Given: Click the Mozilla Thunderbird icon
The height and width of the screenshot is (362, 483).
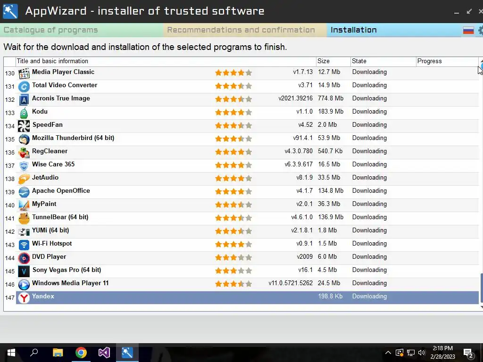Looking at the screenshot, I should 24,140.
